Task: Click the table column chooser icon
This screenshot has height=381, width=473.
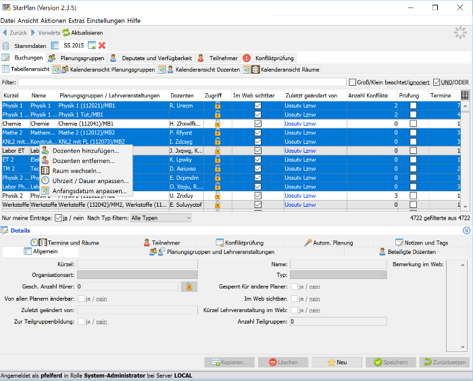Action: [465, 95]
